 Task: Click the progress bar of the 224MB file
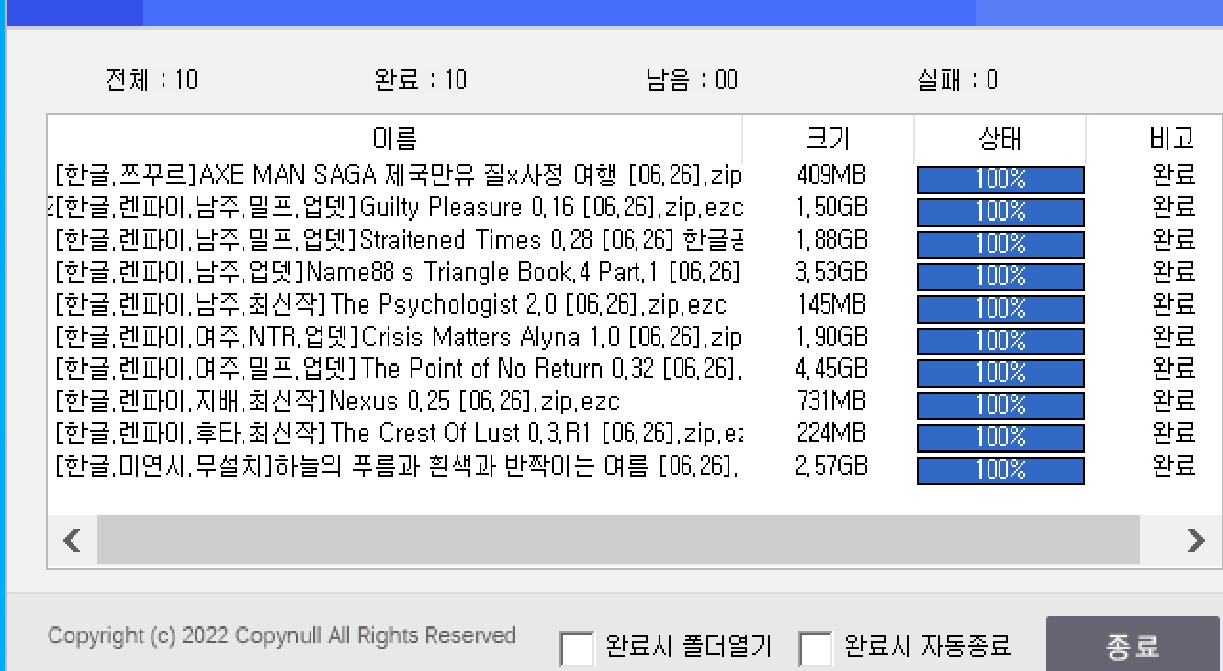click(1000, 438)
